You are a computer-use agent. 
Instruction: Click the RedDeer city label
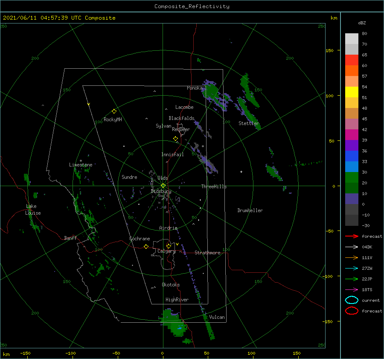181,129
